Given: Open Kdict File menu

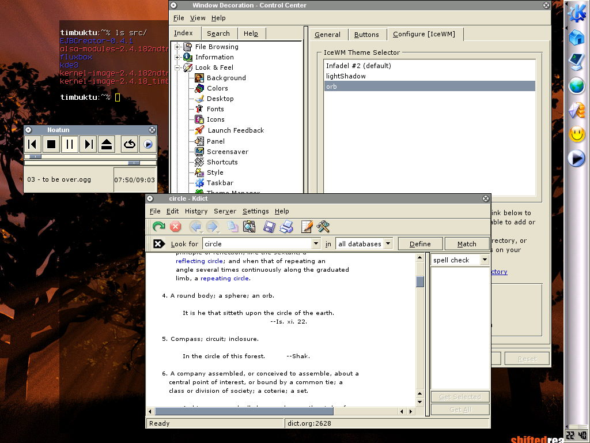Looking at the screenshot, I should pyautogui.click(x=155, y=211).
